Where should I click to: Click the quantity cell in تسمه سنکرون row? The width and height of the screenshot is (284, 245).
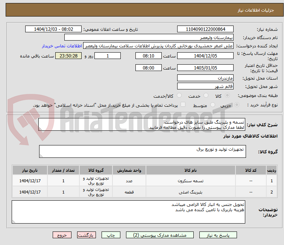(x=64, y=181)
